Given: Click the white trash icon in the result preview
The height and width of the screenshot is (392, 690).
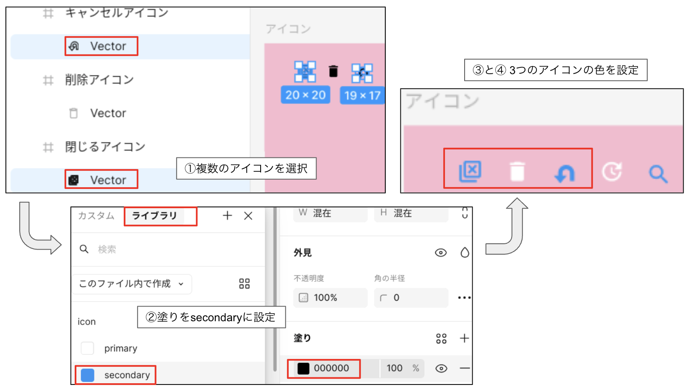Looking at the screenshot, I should 517,171.
